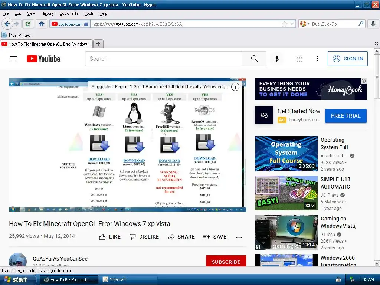This screenshot has width=380, height=285.
Task: Click the page scrollbar up arrow
Action: coord(377,51)
